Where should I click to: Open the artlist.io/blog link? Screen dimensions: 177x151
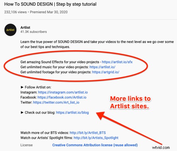click(x=72, y=112)
